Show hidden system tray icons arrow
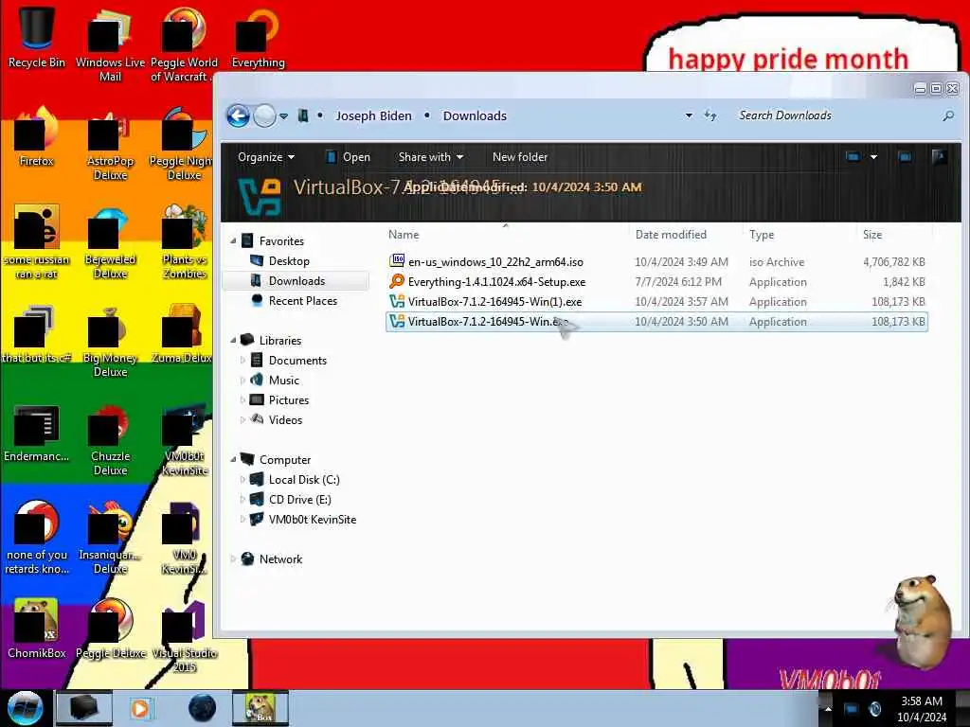 click(x=828, y=708)
